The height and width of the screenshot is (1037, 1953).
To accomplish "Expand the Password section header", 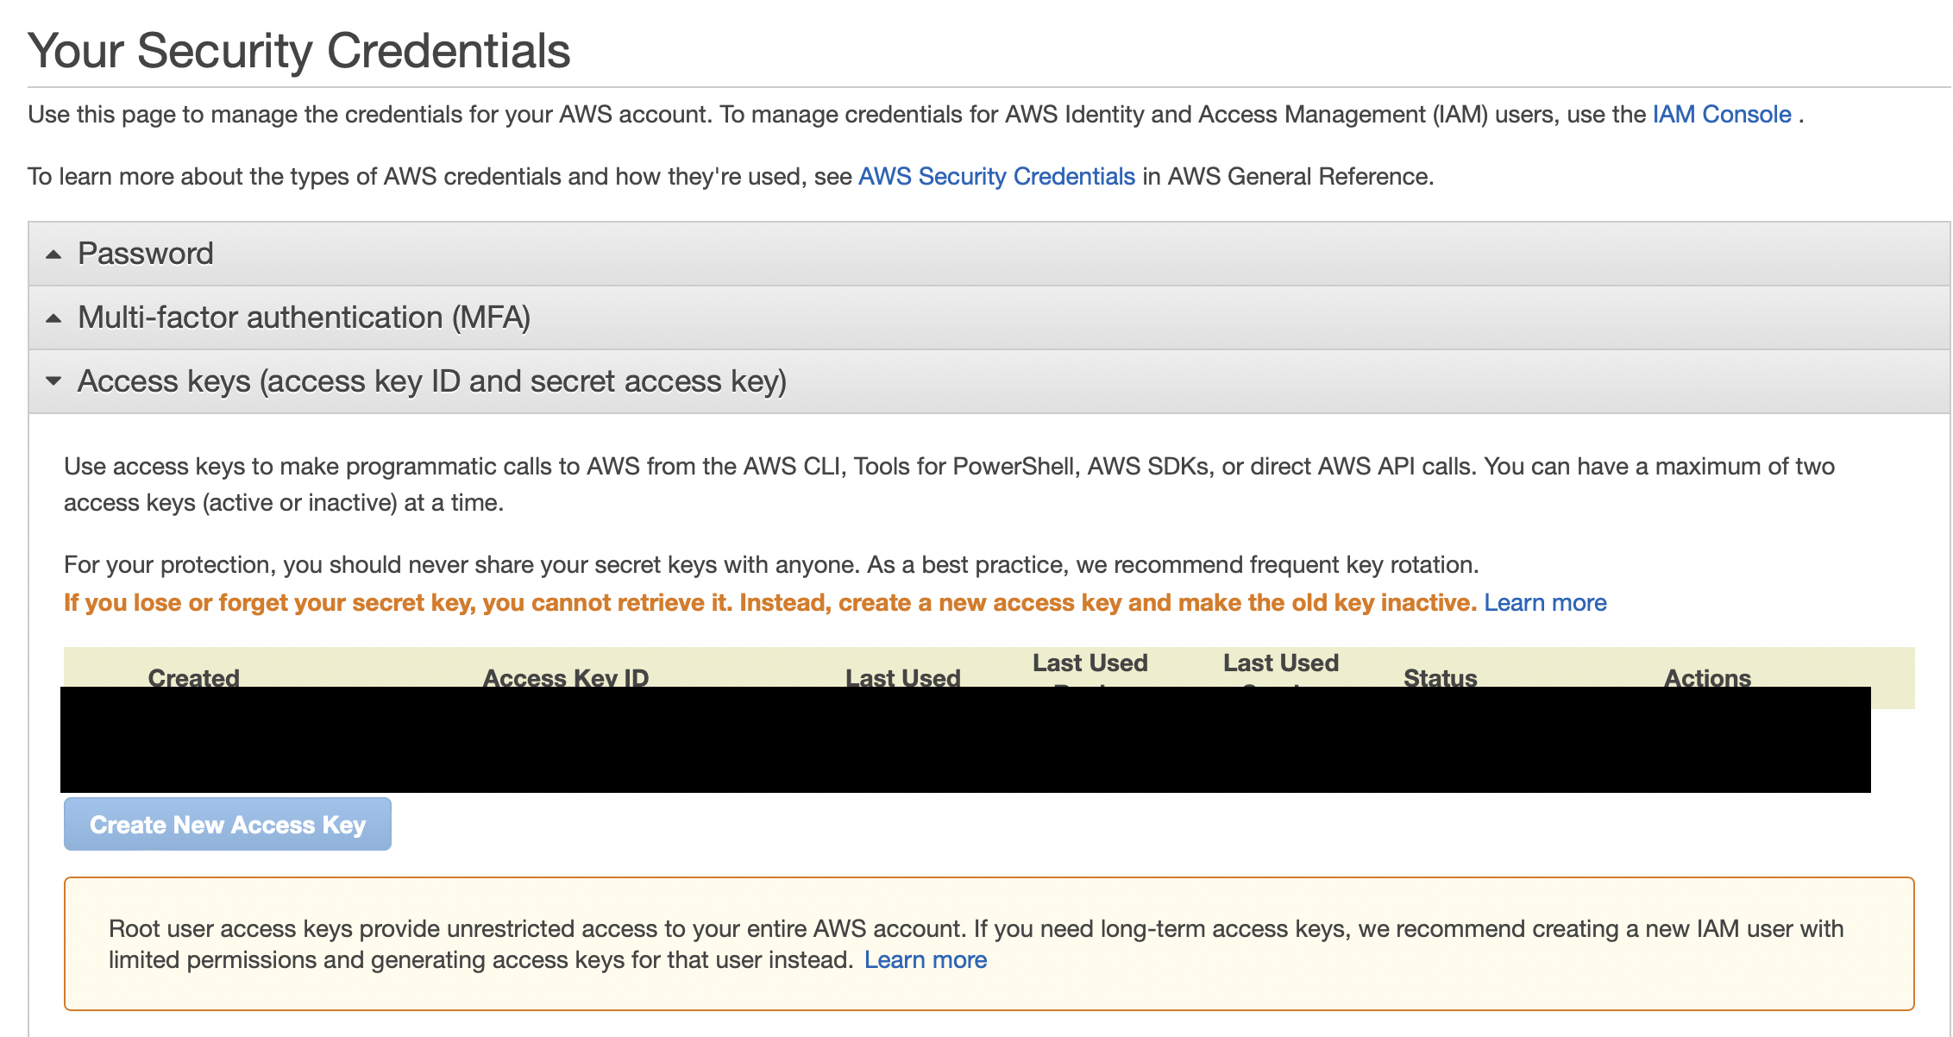I will point(146,254).
